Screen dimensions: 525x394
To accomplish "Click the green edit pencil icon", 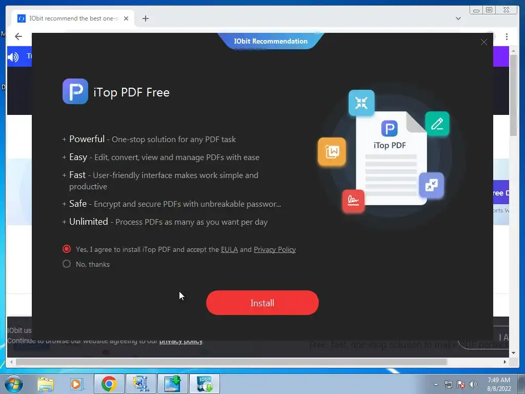I will tap(437, 124).
